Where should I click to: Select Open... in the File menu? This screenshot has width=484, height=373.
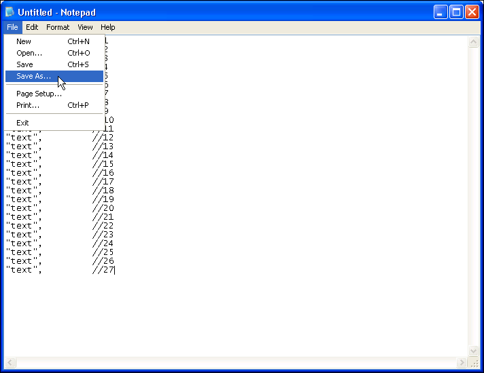(29, 53)
